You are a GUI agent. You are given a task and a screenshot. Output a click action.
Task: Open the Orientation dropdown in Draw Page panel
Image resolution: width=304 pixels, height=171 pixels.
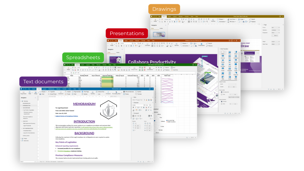point(275,30)
